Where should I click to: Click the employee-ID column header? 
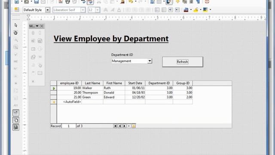pyautogui.click(x=69, y=83)
